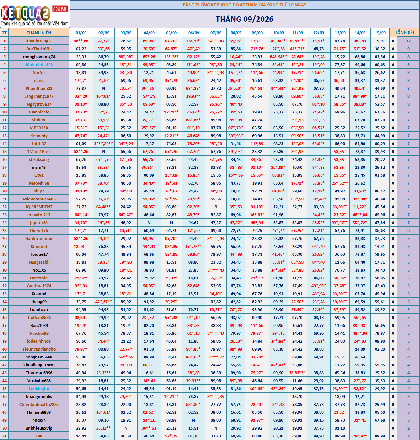This screenshot has height=440, width=420.
Task: Select member name Thuoclao6996
Action: [x=39, y=373]
